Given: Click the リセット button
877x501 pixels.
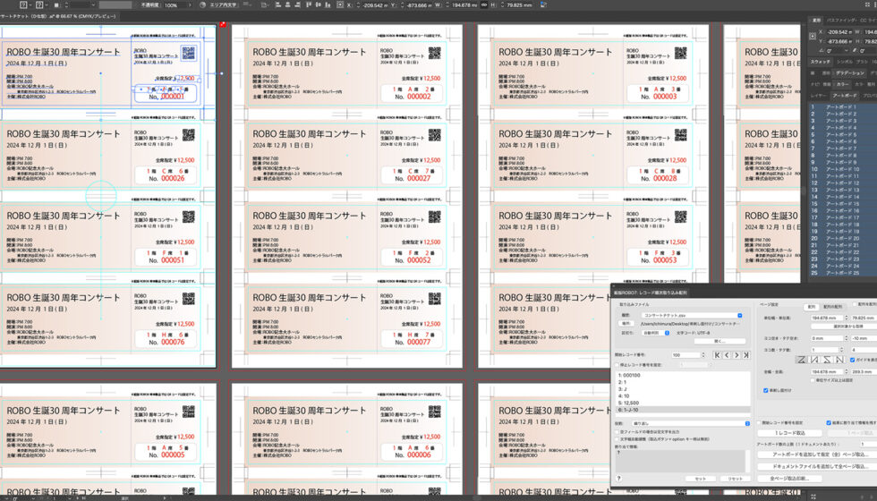Looking at the screenshot, I should click(x=736, y=479).
